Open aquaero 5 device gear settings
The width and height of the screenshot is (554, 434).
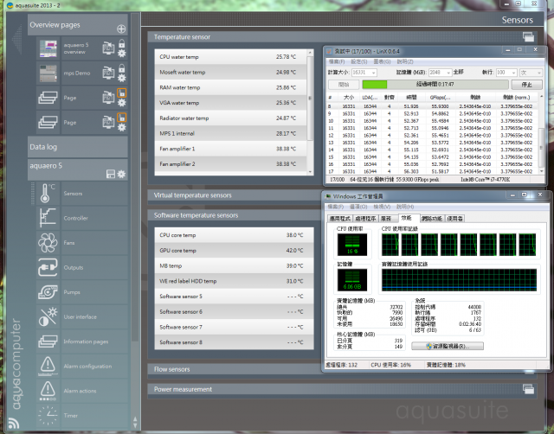pyautogui.click(x=121, y=174)
